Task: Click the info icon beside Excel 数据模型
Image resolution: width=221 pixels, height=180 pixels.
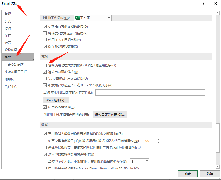Action: coord(139,147)
